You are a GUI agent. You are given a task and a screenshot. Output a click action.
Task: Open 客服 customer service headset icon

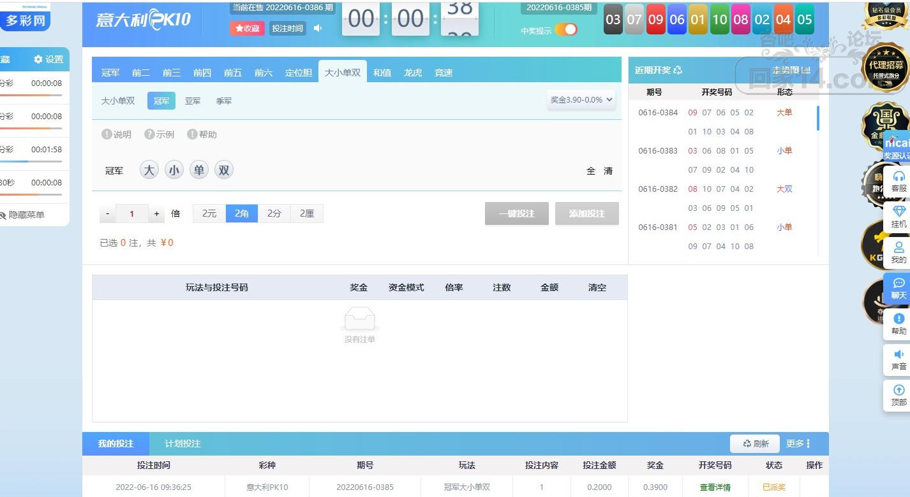899,176
